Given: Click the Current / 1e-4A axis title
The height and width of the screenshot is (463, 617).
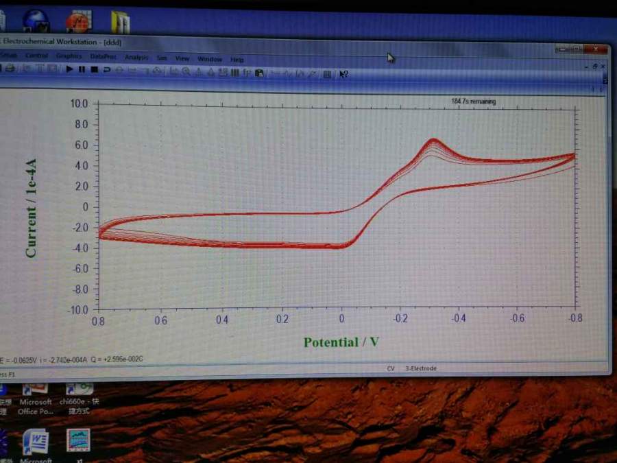Looking at the screenshot, I should 31,208.
